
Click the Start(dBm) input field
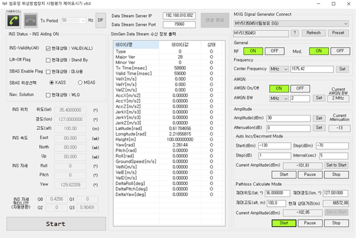275,145
